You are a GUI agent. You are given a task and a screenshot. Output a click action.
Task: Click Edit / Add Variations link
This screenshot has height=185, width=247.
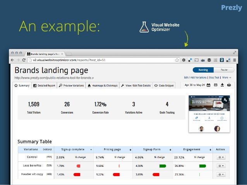(x=195, y=78)
